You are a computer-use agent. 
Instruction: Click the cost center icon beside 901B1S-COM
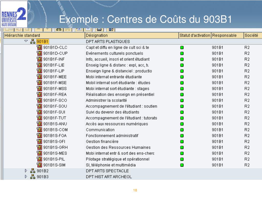click(x=39, y=130)
